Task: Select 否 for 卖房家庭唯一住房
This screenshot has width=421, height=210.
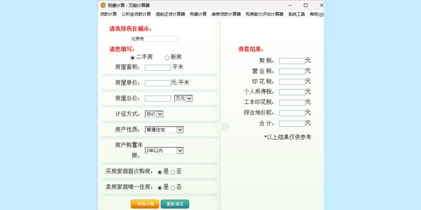Action: tap(173, 188)
